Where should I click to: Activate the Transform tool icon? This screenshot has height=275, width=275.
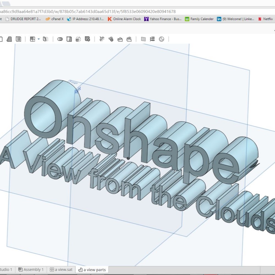78,39
